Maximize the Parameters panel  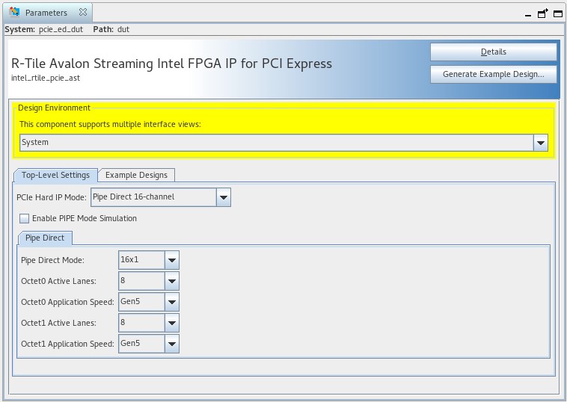coord(557,13)
